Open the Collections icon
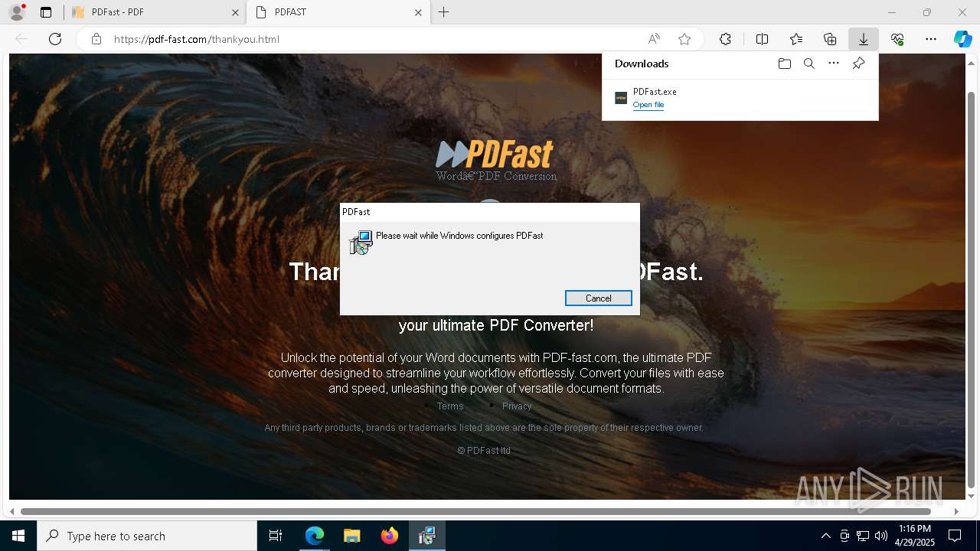This screenshot has height=551, width=980. click(x=830, y=39)
